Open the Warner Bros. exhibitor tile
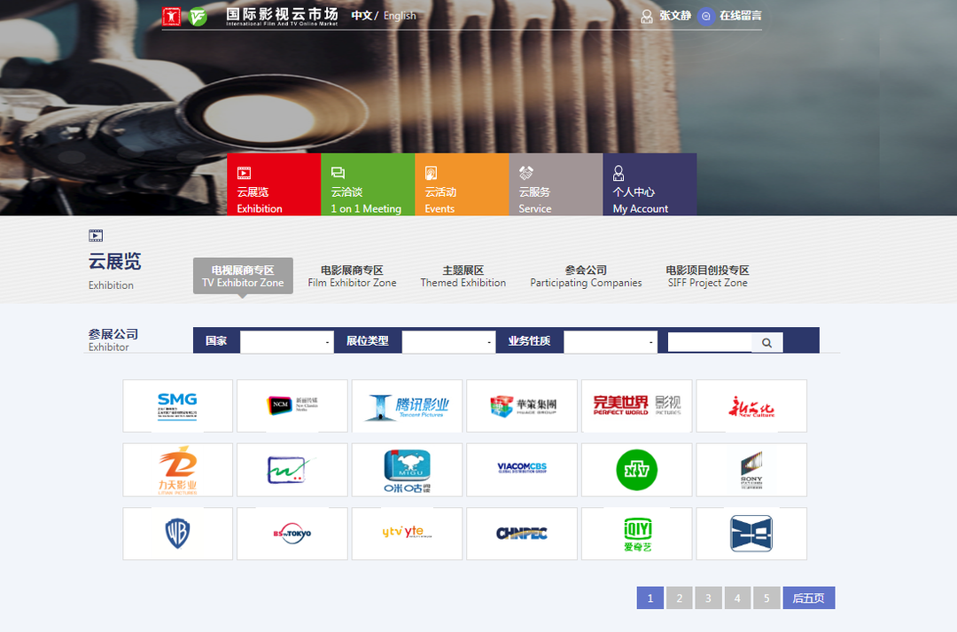Viewport: 957px width, 632px height. 177,534
